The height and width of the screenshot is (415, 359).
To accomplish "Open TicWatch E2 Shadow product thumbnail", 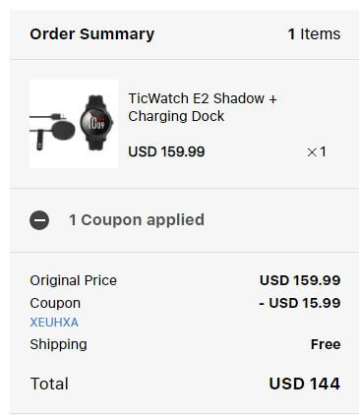I will (x=74, y=124).
